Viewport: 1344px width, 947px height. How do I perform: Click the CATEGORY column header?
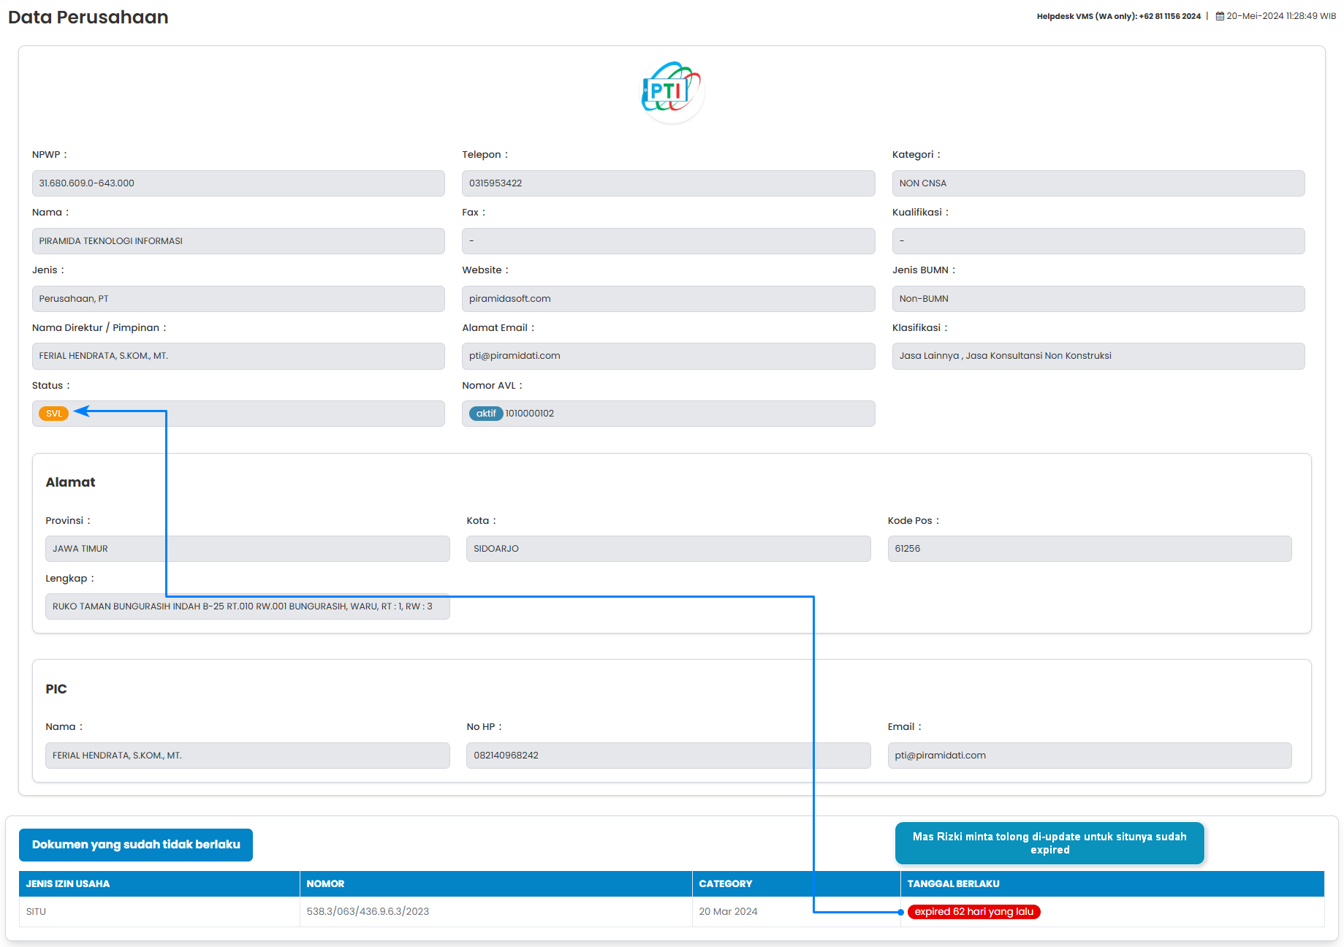pos(725,883)
